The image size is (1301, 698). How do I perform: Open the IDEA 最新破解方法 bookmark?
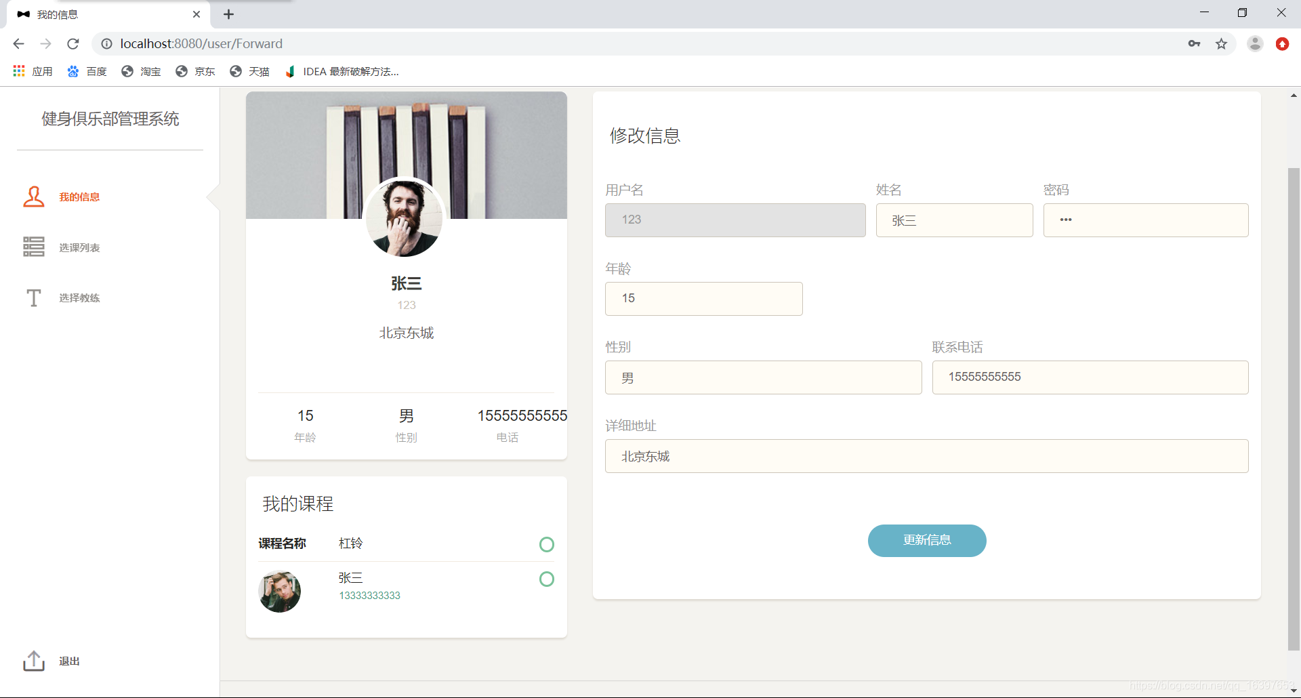(x=342, y=71)
